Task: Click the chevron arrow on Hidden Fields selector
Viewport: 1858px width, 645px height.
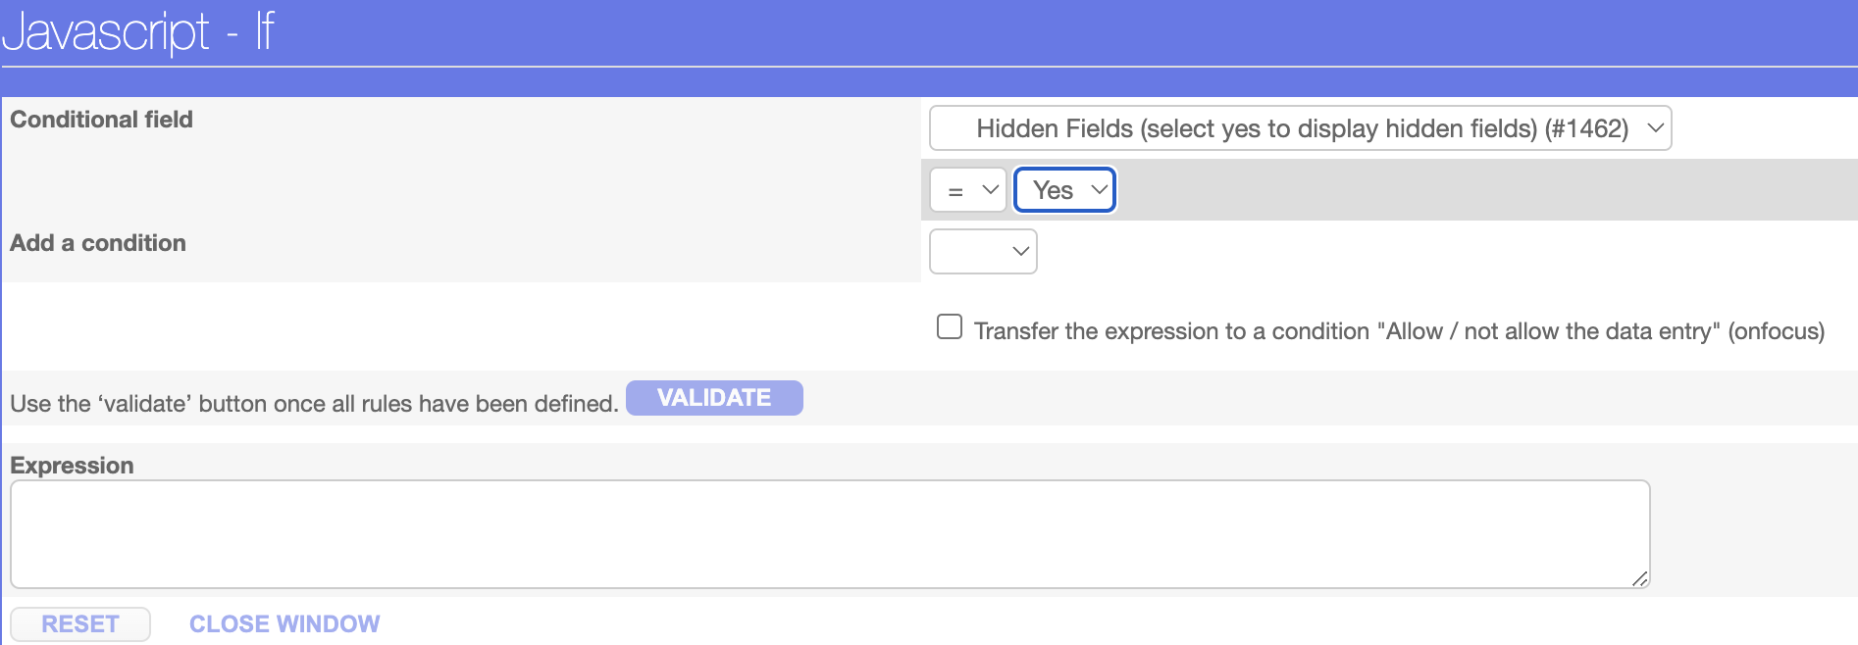Action: coord(1655,128)
